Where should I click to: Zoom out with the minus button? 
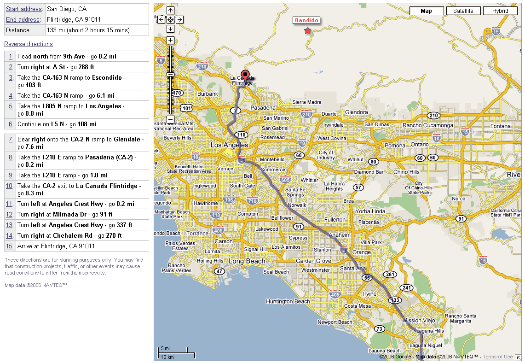pyautogui.click(x=170, y=120)
